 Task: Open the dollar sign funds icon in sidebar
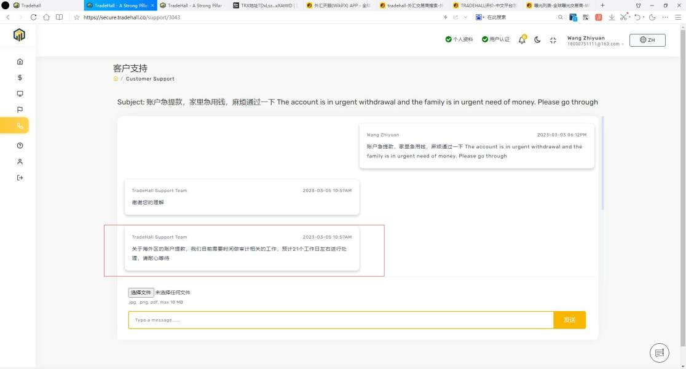(20, 77)
